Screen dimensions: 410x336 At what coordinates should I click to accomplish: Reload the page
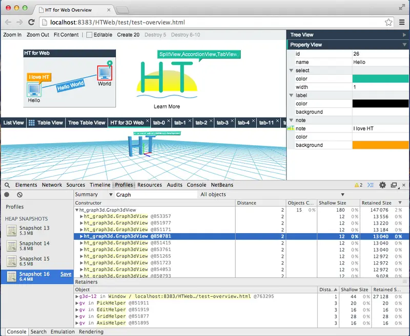31,23
